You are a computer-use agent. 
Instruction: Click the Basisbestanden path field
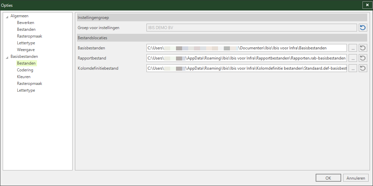click(247, 48)
